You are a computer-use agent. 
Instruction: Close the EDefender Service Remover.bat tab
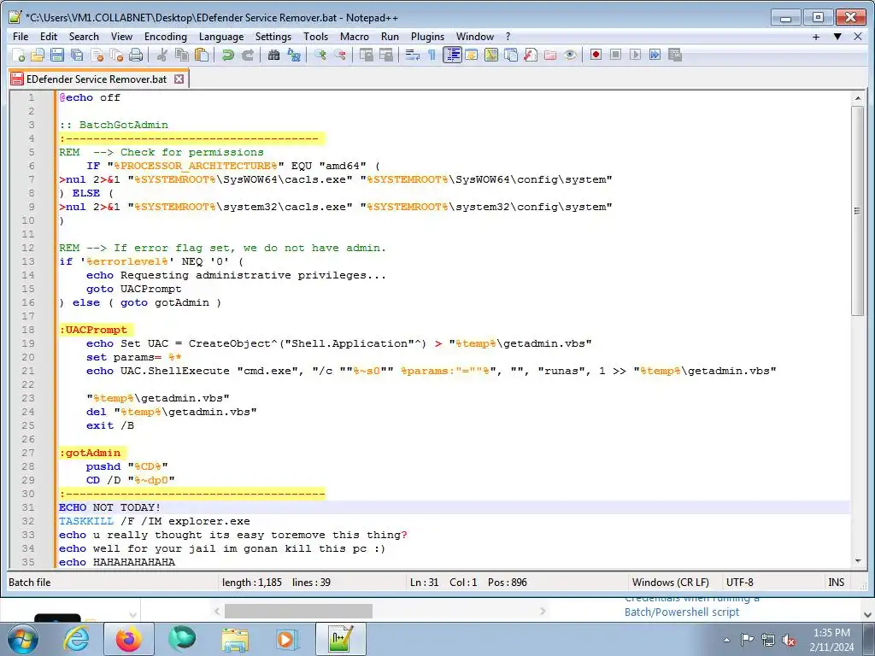tap(179, 79)
